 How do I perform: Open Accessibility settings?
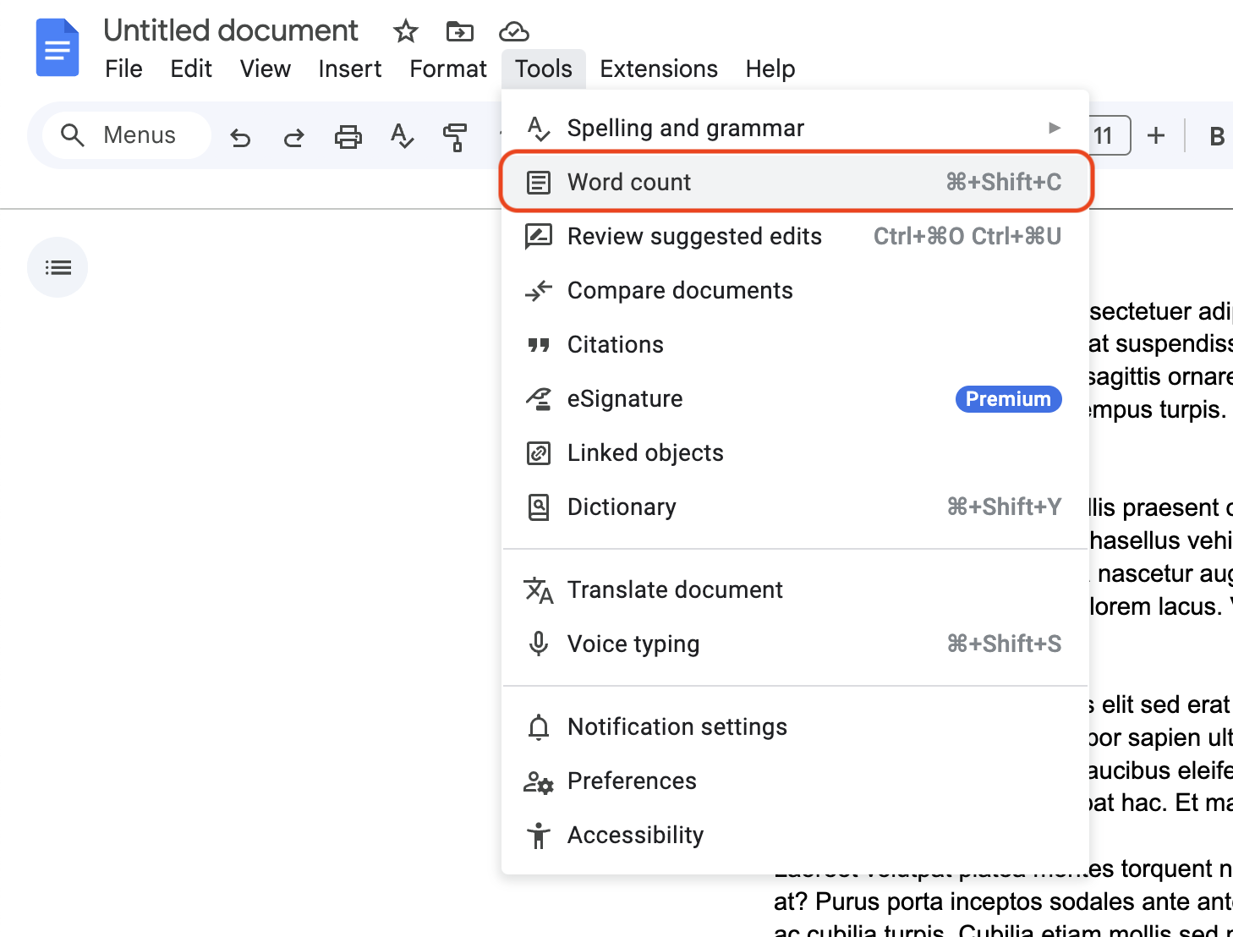(x=795, y=835)
